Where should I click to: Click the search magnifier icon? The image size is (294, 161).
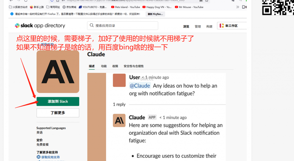click(92, 25)
